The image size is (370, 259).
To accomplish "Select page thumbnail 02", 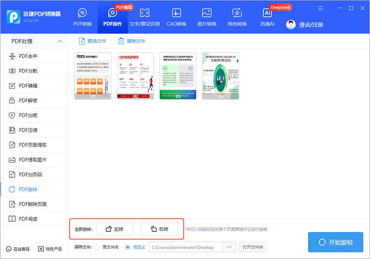I will coord(136,76).
